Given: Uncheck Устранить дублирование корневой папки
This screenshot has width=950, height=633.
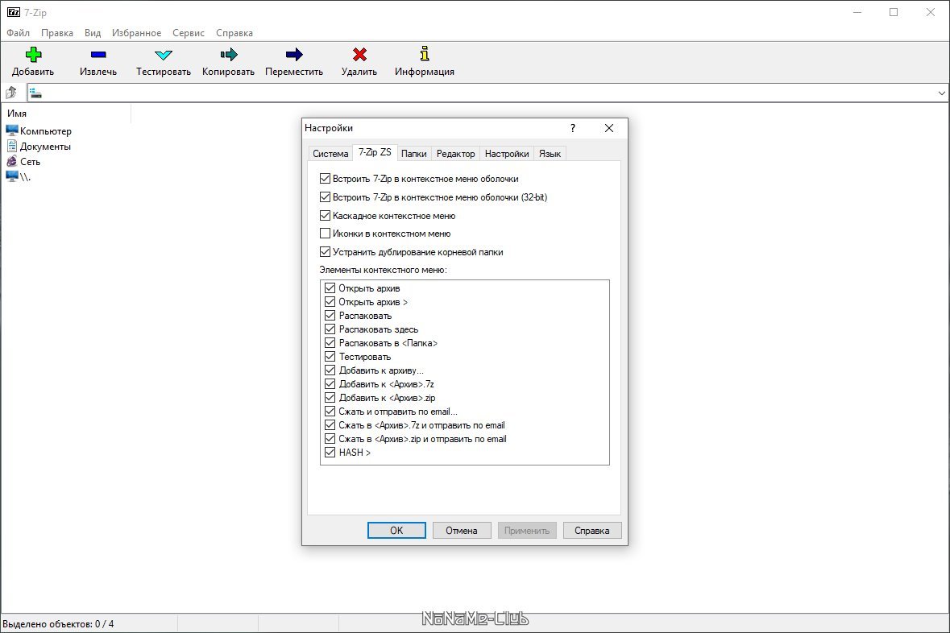Looking at the screenshot, I should pos(325,251).
